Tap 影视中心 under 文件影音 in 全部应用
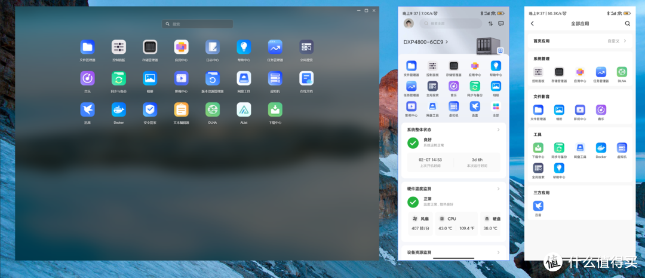645x278 pixels. [580, 110]
